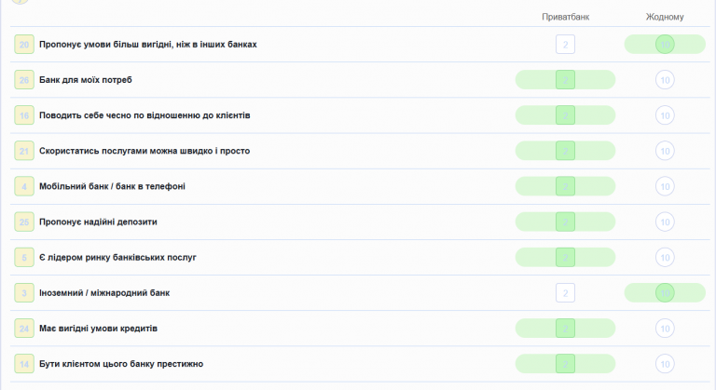The height and width of the screenshot is (390, 716).
Task: Click statement 'Скористатись послугами можна швидко і просто'
Action: point(145,151)
